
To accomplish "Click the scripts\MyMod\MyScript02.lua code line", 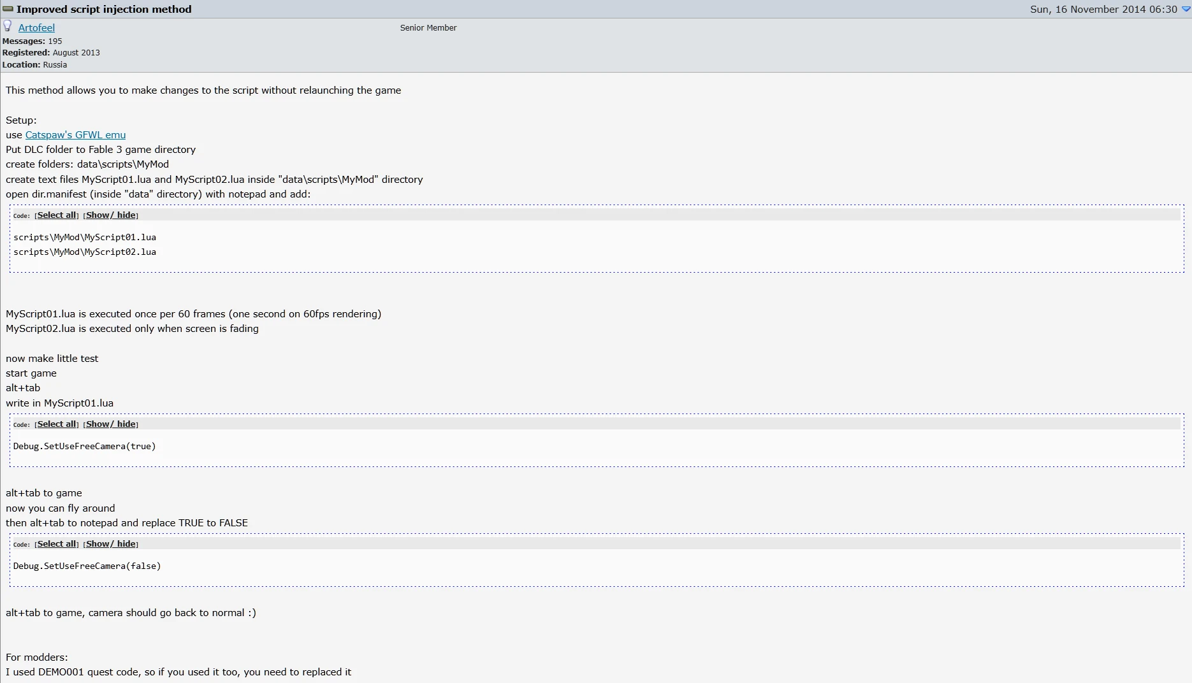I will pyautogui.click(x=85, y=252).
